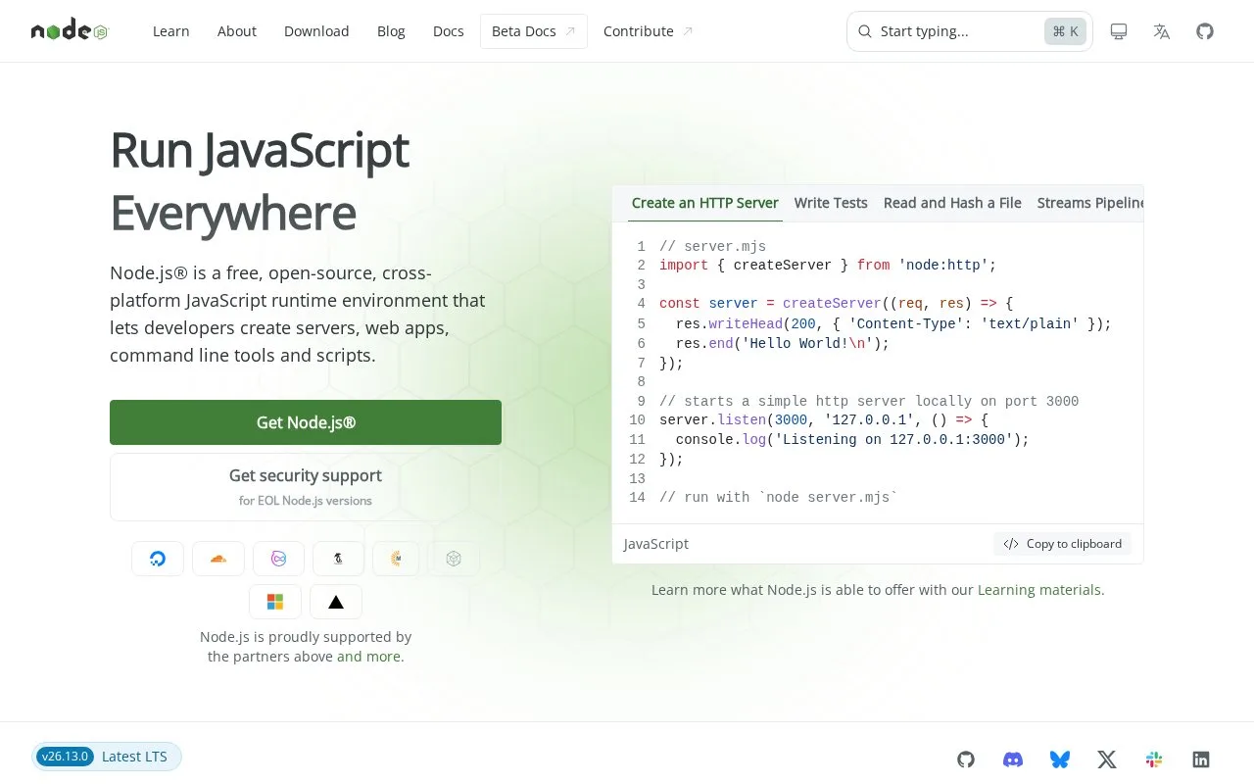The image size is (1254, 784).
Task: Open the Beta Docs external link
Action: click(534, 31)
